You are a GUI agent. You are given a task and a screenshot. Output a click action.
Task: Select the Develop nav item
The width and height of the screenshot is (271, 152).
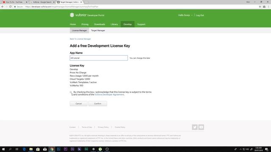coord(127,24)
